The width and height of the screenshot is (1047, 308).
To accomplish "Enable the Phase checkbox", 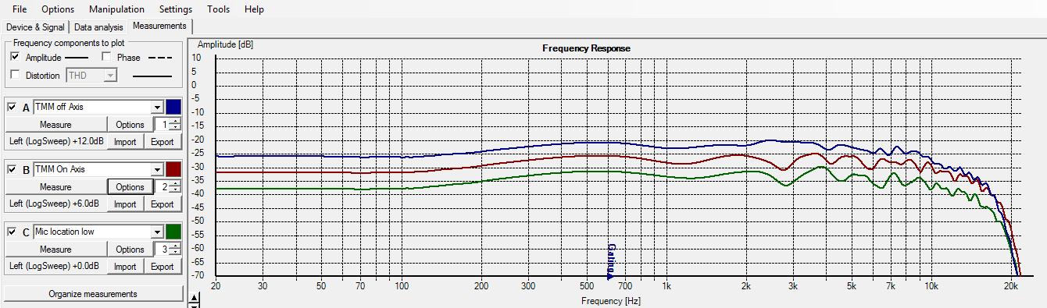I will (107, 58).
